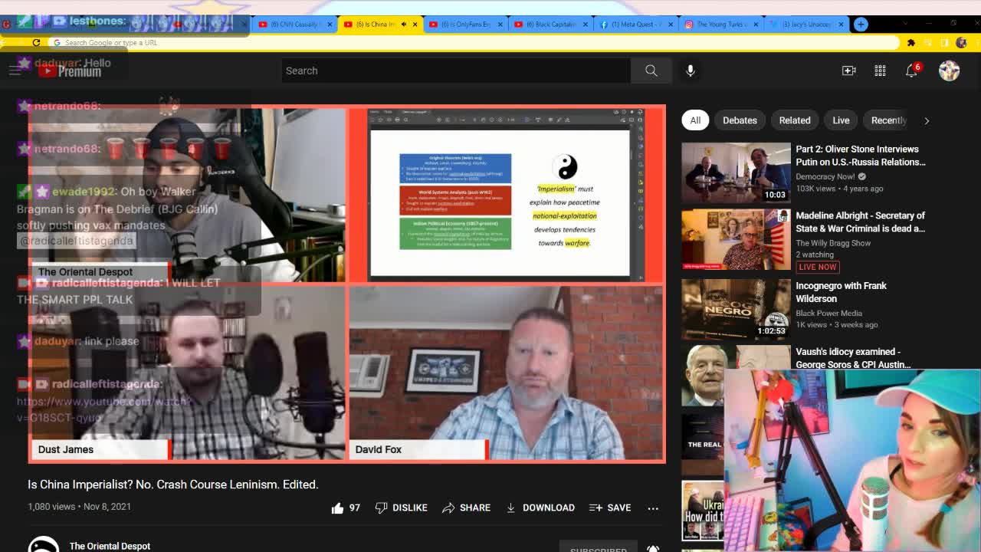981x552 pixels.
Task: Select the Live filter chip
Action: pyautogui.click(x=841, y=120)
